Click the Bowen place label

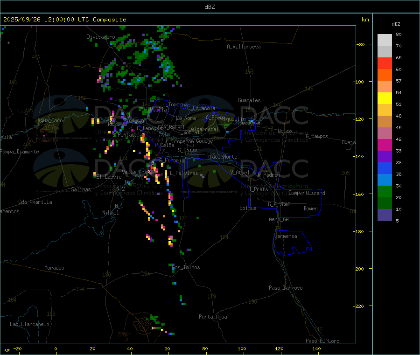click(x=310, y=209)
